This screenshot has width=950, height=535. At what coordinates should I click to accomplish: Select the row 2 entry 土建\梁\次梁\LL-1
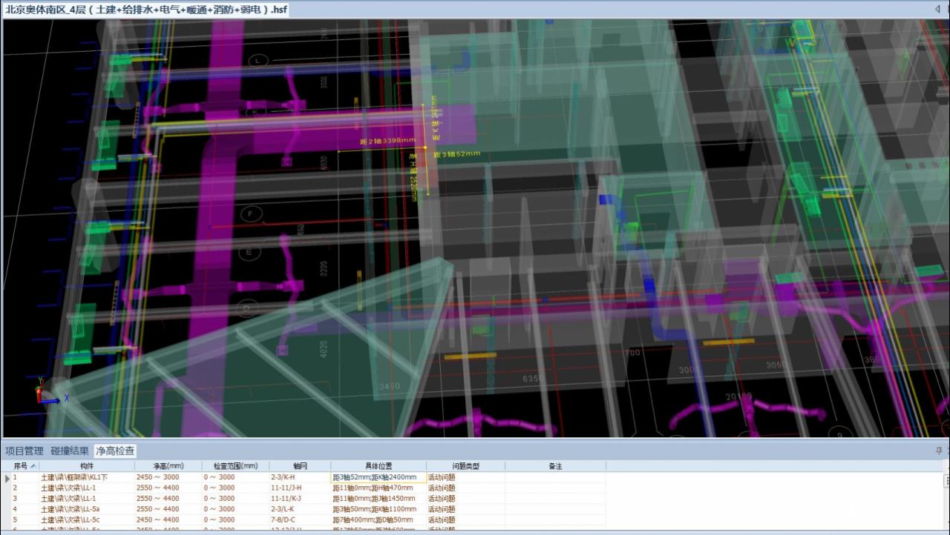pyautogui.click(x=68, y=488)
